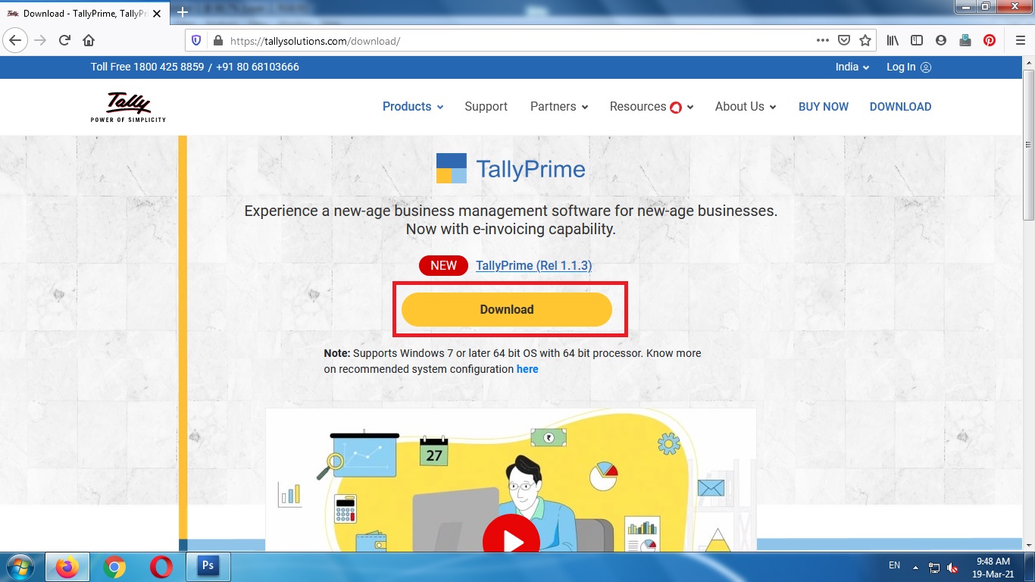
Task: Click the +91 80 68103666 phone number
Action: (x=258, y=67)
